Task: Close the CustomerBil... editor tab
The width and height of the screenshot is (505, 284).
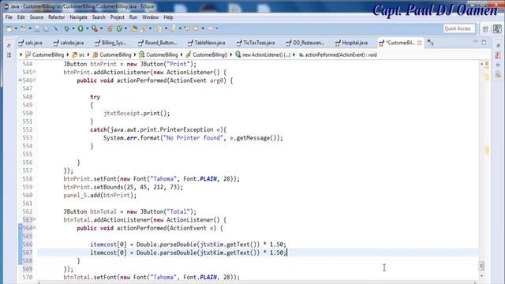Action: pos(419,43)
